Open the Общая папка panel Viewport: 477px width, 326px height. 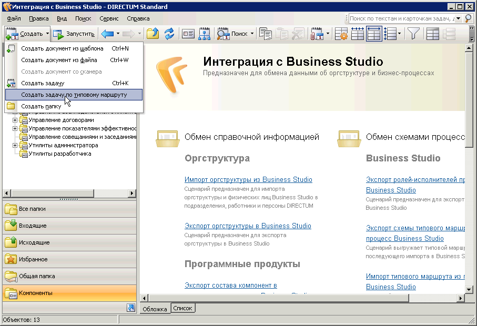click(69, 276)
